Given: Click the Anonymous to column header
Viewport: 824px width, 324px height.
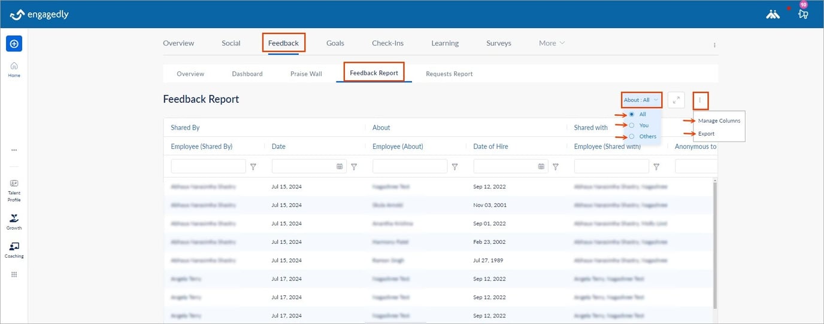Looking at the screenshot, I should [x=696, y=146].
